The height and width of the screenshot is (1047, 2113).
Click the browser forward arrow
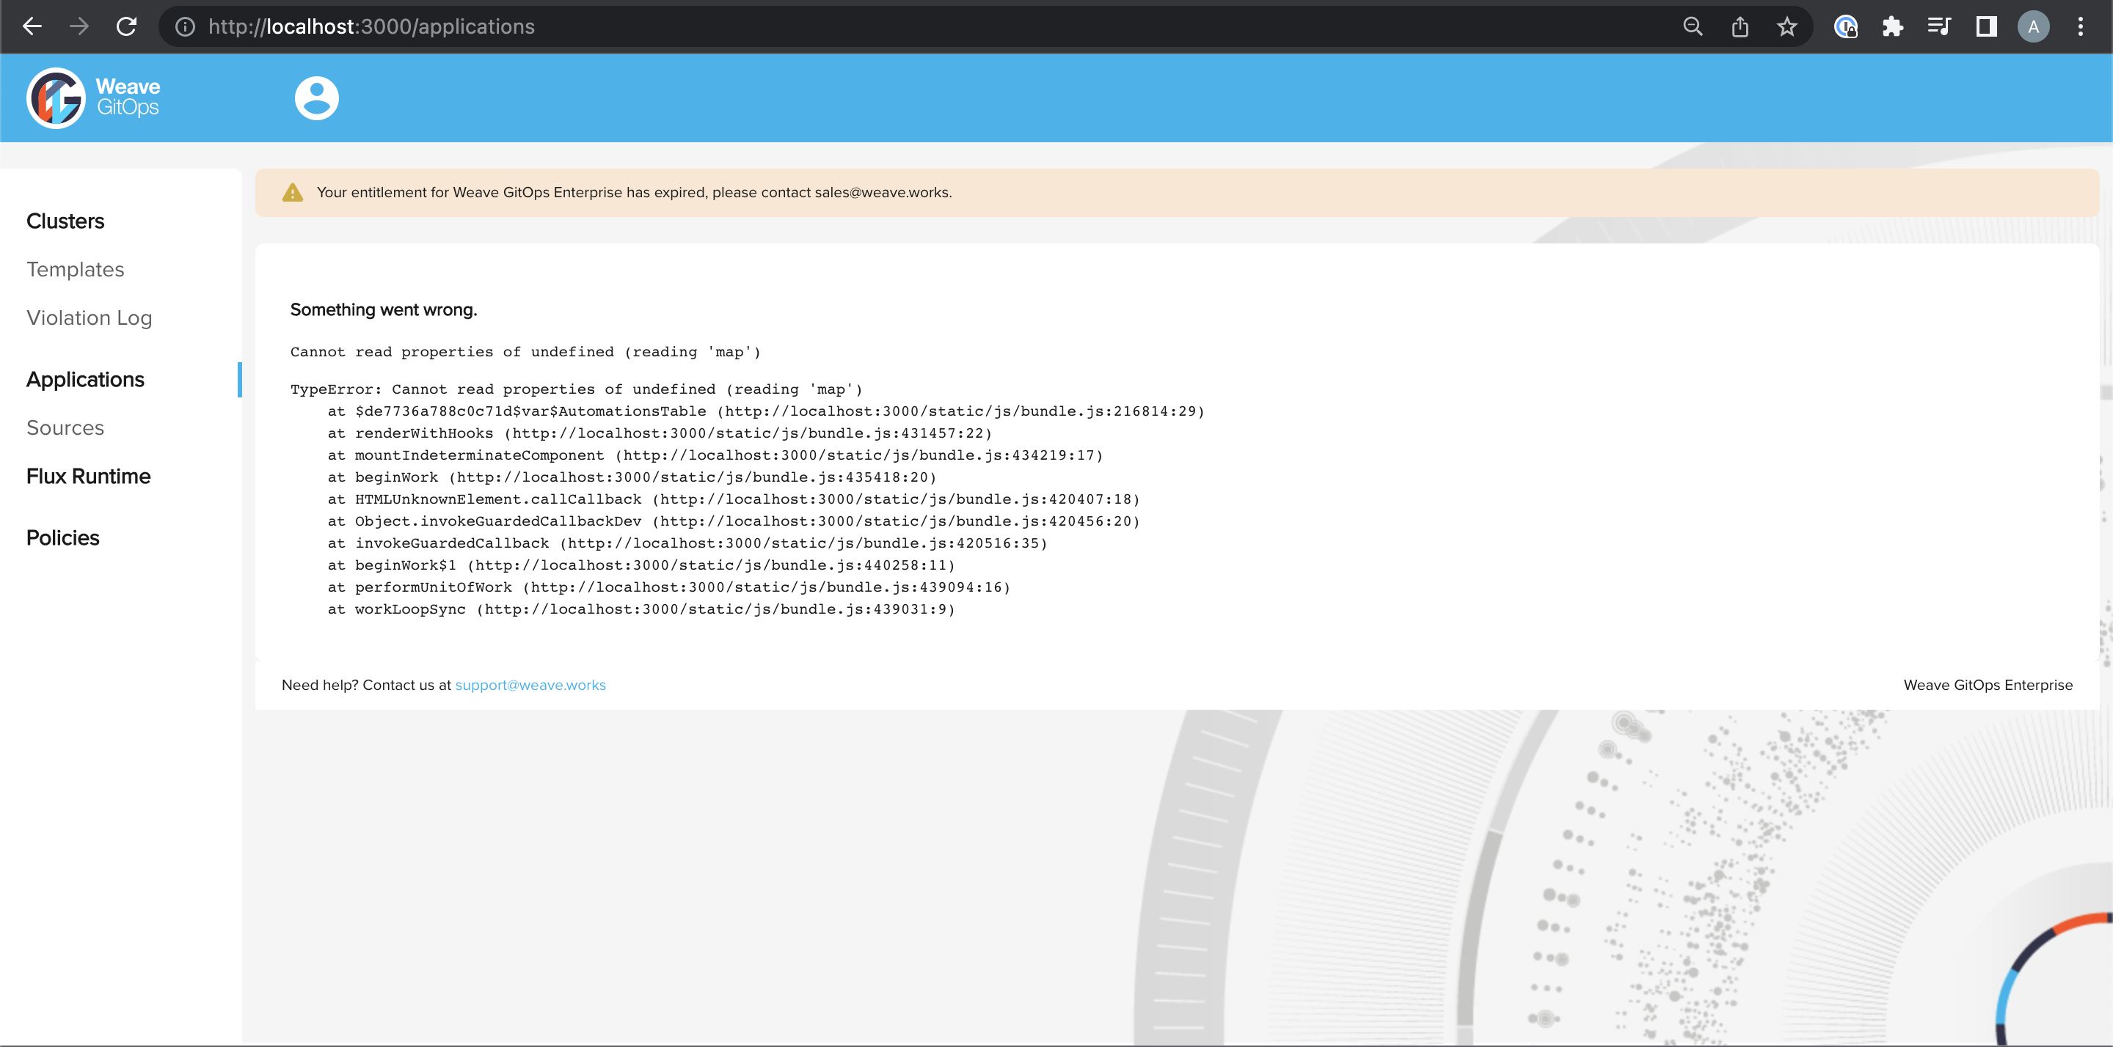click(x=79, y=27)
